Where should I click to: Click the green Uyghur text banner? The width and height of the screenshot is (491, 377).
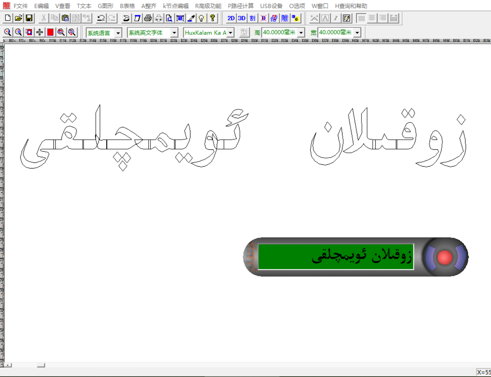[x=336, y=257]
